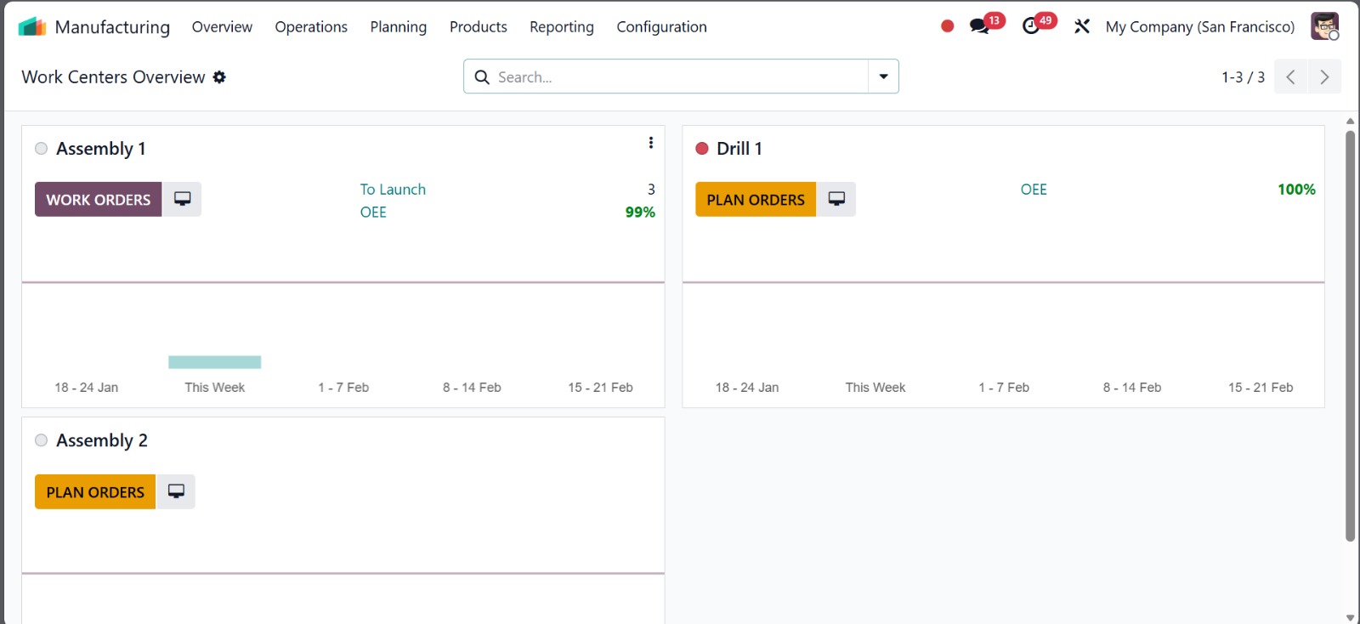Open the Reporting menu
Screen dimensions: 1360x624
pyautogui.click(x=561, y=27)
